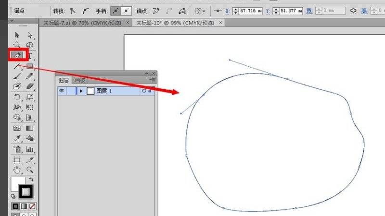Select the Paintbrush tool
This screenshot has width=385, height=216.
tap(17, 76)
